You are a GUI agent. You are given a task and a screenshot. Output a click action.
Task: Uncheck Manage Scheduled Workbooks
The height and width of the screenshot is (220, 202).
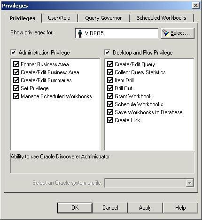point(16,96)
